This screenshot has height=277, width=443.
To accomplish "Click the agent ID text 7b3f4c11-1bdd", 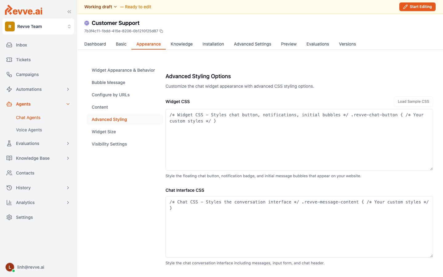I will pyautogui.click(x=121, y=31).
